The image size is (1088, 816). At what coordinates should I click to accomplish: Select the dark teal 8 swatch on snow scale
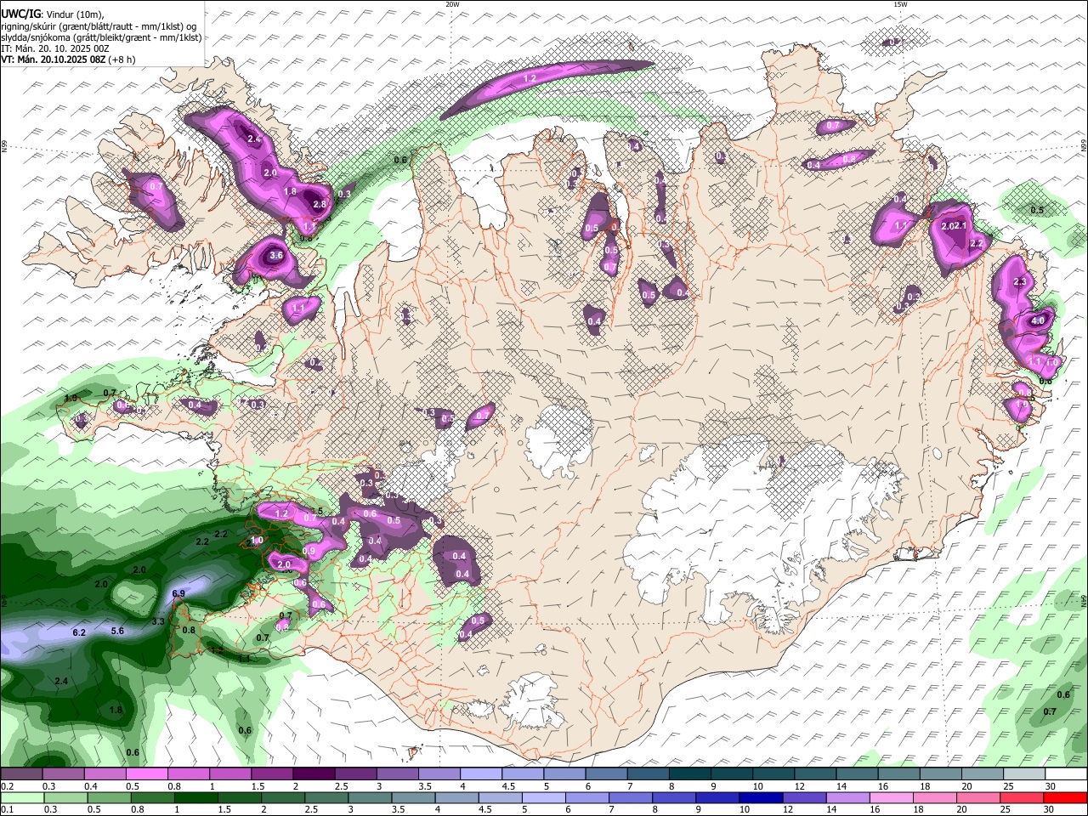click(x=690, y=774)
